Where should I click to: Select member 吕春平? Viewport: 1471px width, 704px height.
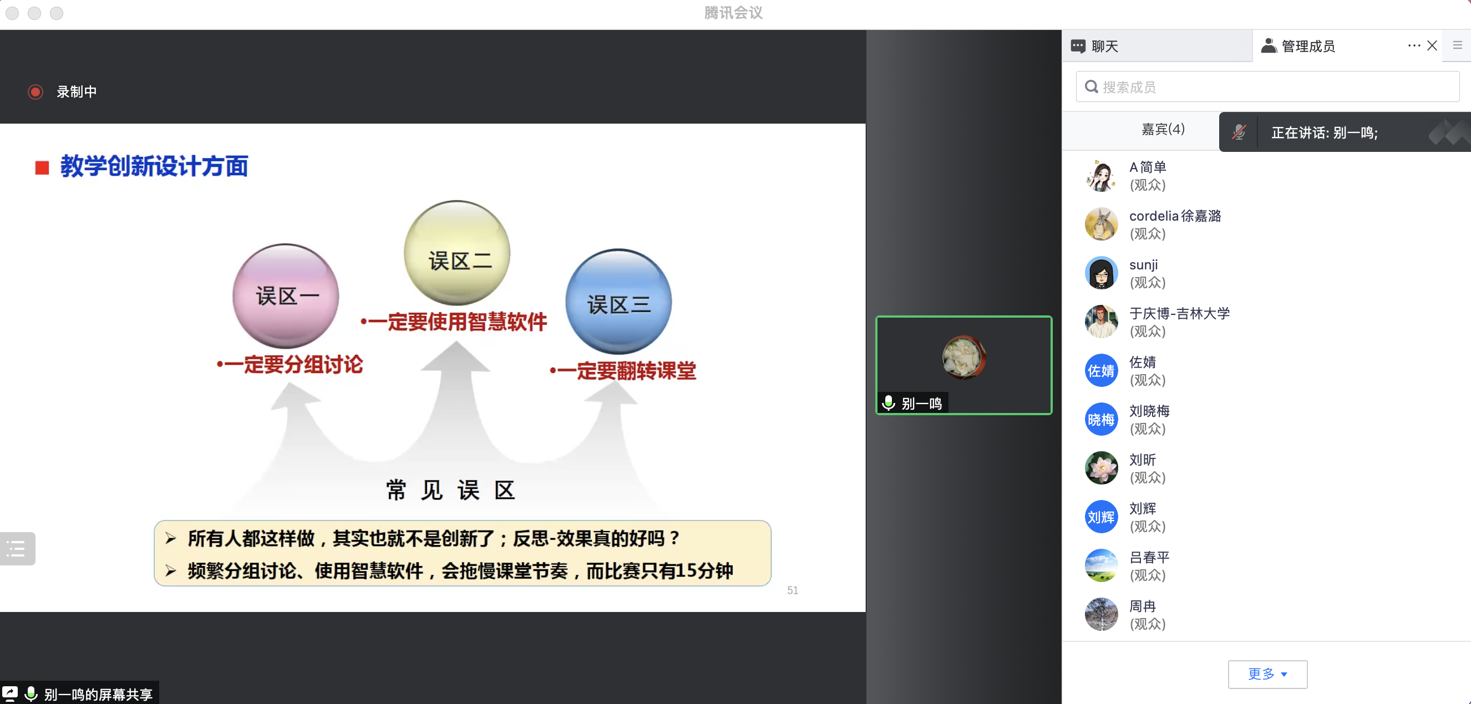1265,566
